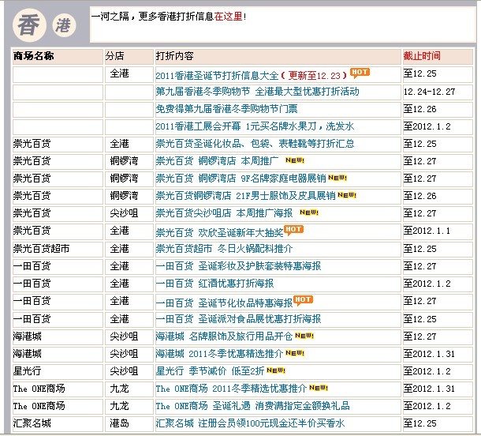The height and width of the screenshot is (436, 481).
Task: Open 一田百货 红酒优惠打折海报 link
Action: click(214, 284)
